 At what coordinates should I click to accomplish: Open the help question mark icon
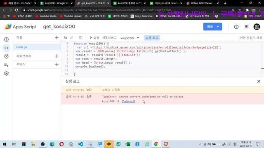(236, 27)
